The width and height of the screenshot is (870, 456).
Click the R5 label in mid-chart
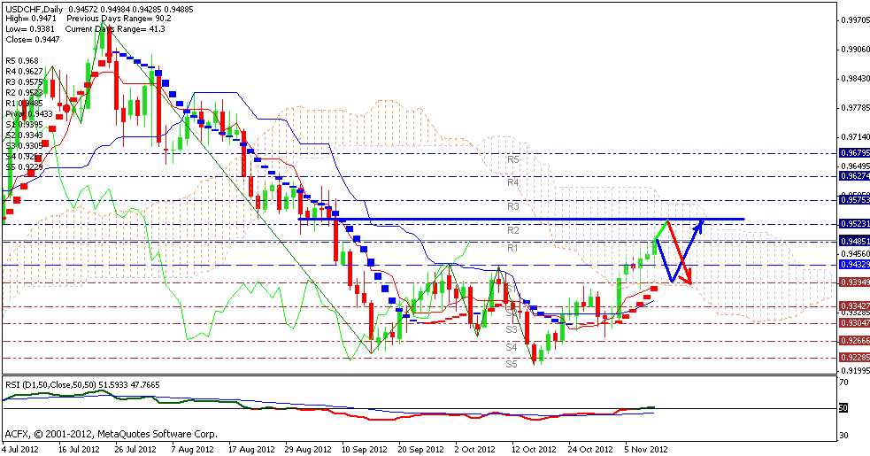(x=512, y=160)
